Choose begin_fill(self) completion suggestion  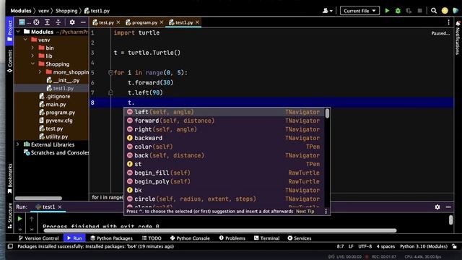click(x=224, y=173)
